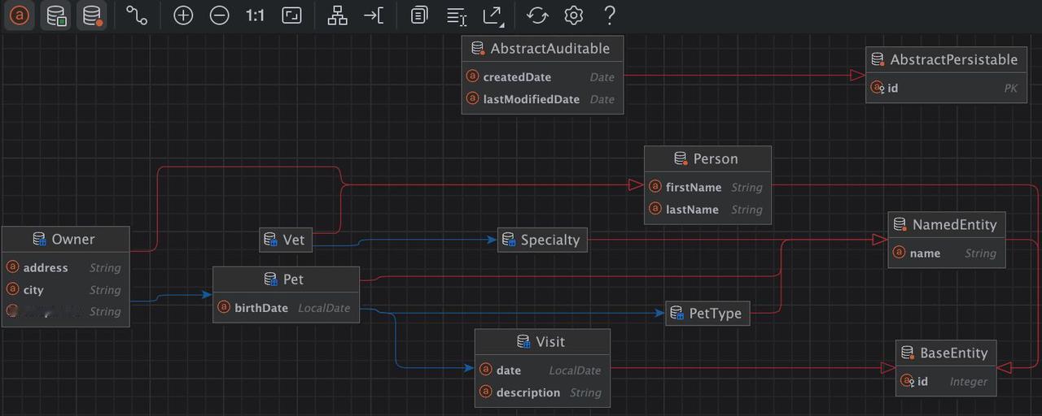Toggle the database icon with green square
The image size is (1042, 416).
tap(56, 15)
